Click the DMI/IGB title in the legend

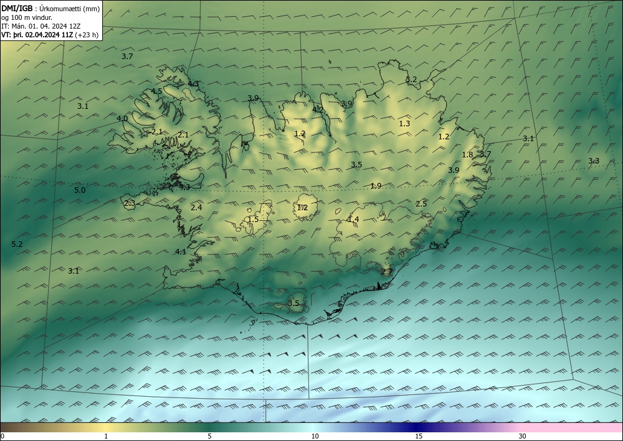click(17, 8)
